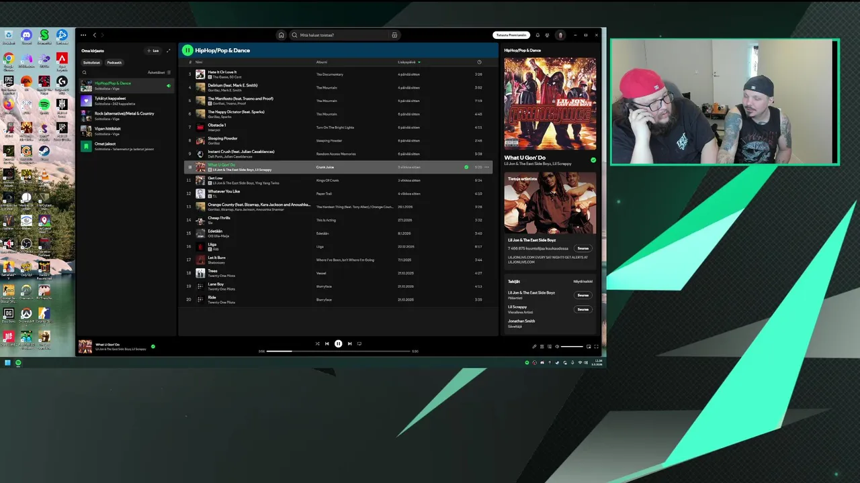
Task: Follow Lil Jon & The East Side Boyz in credits
Action: (x=583, y=295)
